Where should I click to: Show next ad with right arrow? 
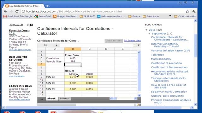click(x=31, y=25)
